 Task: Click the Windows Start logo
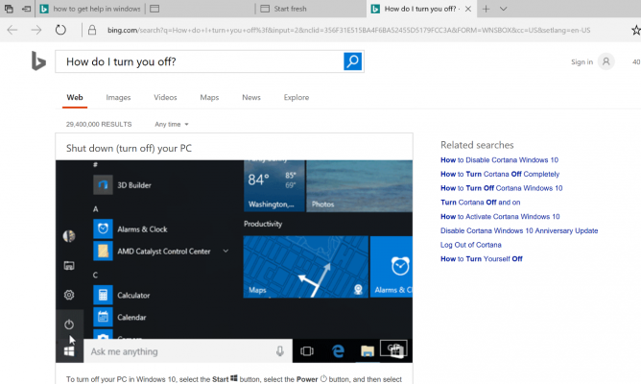pos(69,351)
